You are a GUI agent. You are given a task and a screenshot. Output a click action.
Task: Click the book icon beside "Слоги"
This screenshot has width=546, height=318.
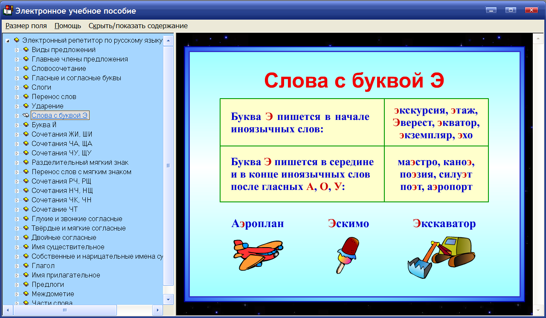click(25, 87)
